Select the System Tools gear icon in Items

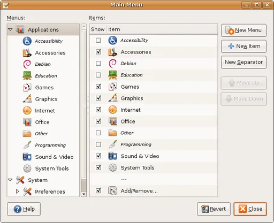(x=113, y=167)
